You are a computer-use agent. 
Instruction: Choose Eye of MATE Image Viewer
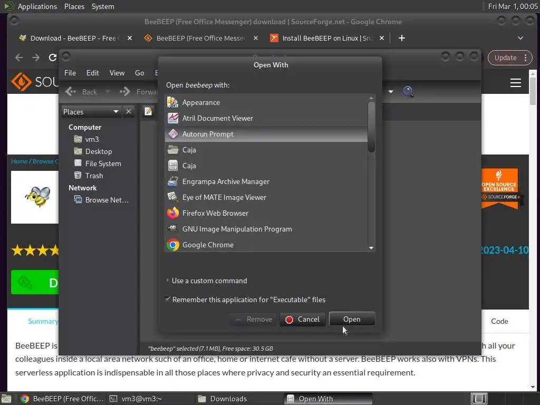(266, 197)
